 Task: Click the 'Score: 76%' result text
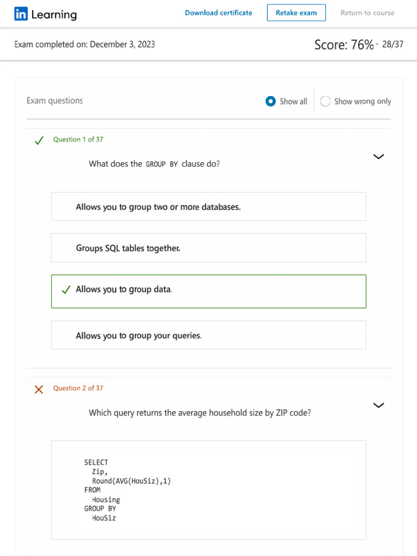344,45
